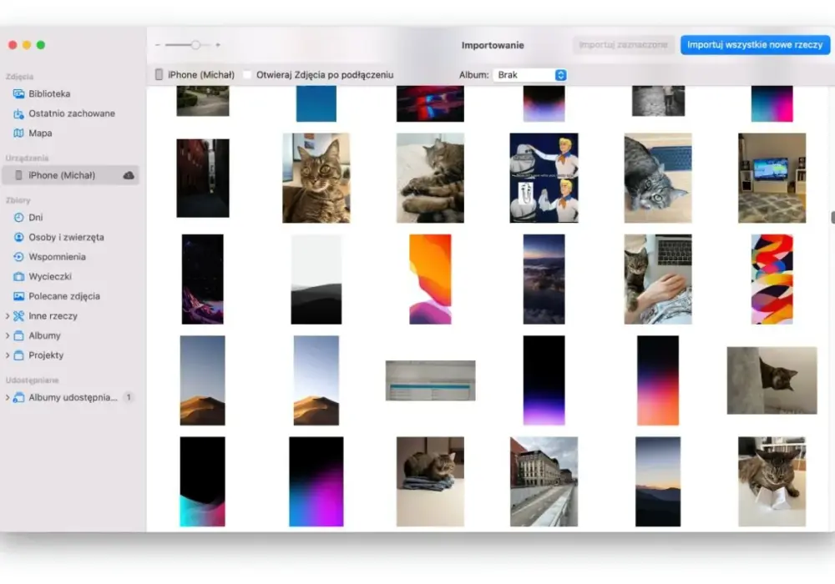This screenshot has width=835, height=584.
Task: Select the Dni clock icon
Action: tap(18, 217)
